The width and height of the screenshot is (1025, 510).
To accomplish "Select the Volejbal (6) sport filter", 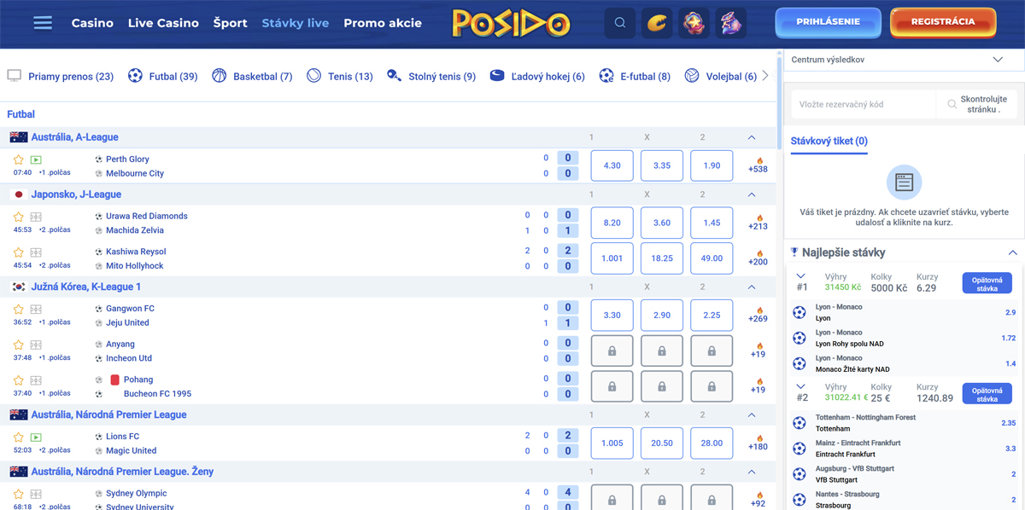I will (720, 76).
